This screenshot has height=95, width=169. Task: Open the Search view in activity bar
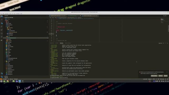pyautogui.click(x=2, y=20)
